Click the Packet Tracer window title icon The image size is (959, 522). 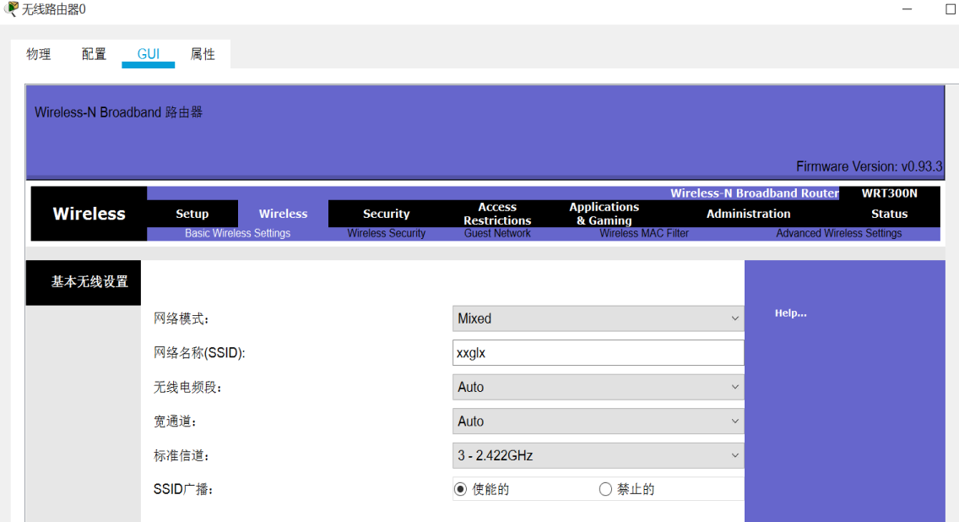point(10,9)
